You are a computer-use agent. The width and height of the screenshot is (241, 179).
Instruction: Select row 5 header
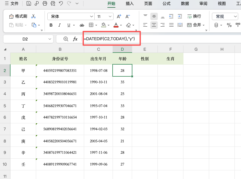[5, 106]
